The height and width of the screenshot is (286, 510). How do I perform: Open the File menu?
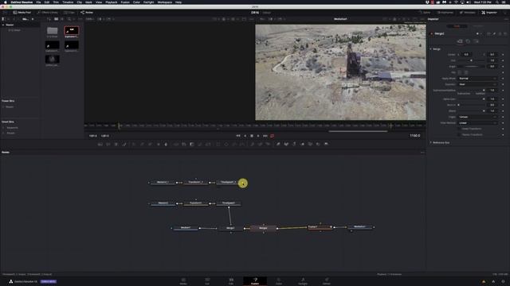click(x=38, y=2)
